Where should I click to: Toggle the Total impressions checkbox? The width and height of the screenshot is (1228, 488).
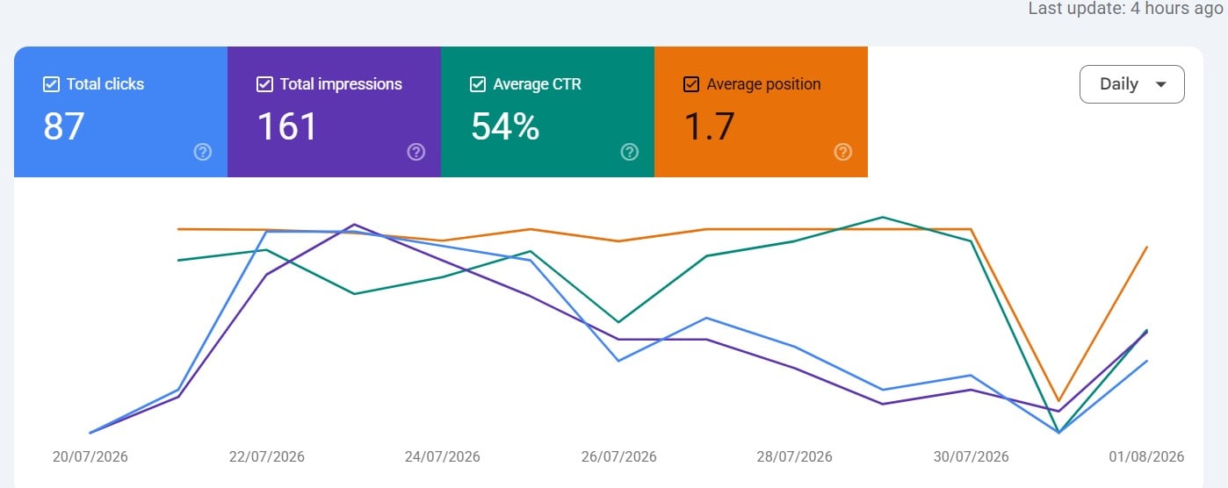(264, 84)
